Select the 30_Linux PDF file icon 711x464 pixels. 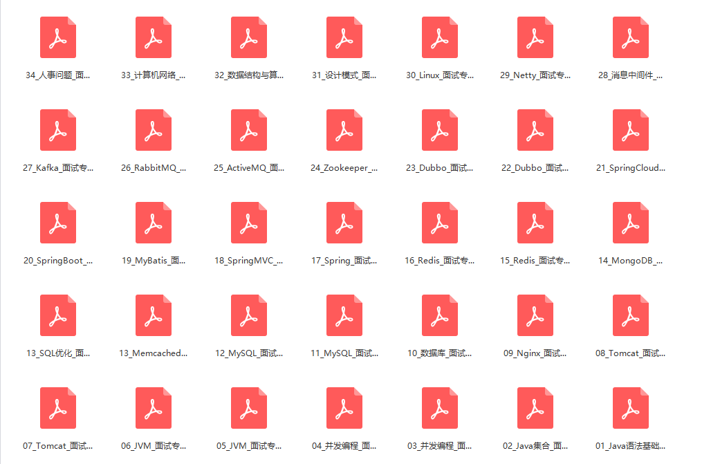[440, 37]
